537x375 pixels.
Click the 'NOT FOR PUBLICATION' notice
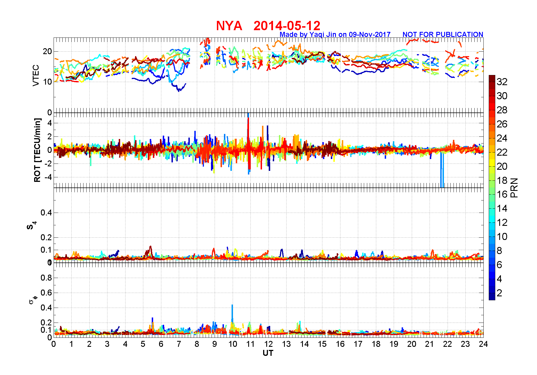443,34
